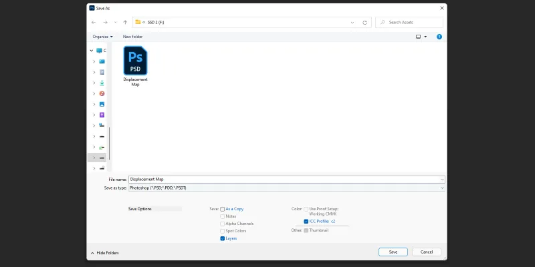The width and height of the screenshot is (535, 267).
Task: Select the Windows logo drive icon
Action: tap(102, 125)
